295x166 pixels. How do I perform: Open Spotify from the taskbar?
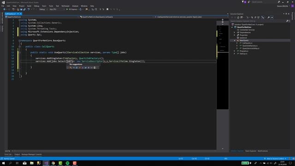coord(68,163)
